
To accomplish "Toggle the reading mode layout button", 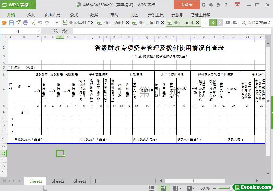I will point(176,188).
